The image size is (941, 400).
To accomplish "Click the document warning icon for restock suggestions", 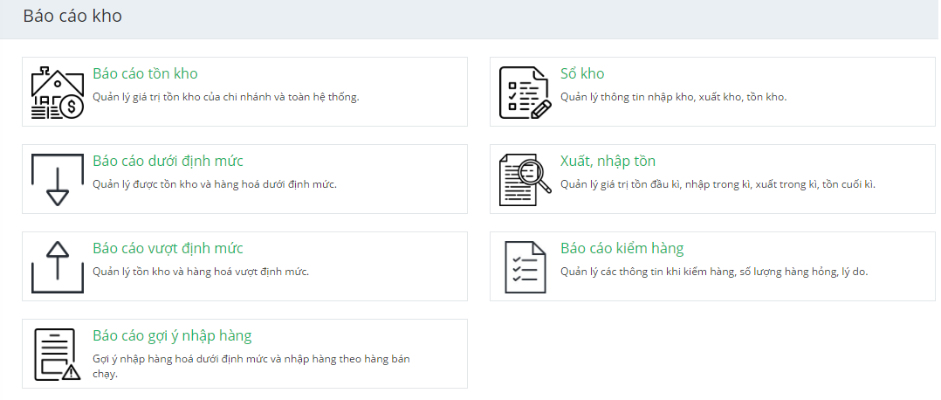I will click(57, 355).
